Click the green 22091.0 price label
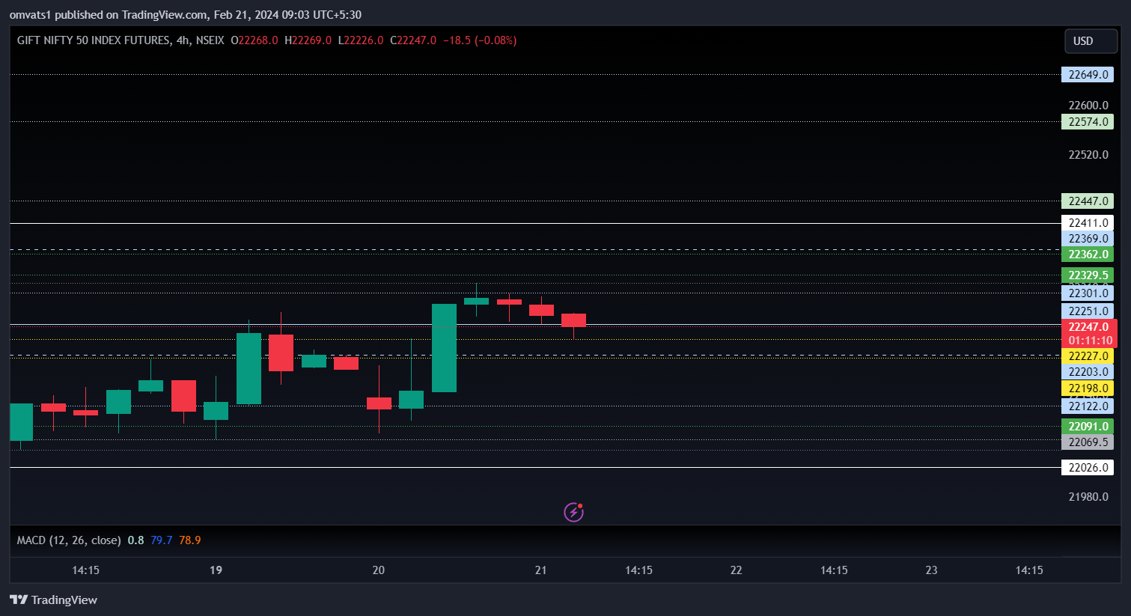The image size is (1131, 616). pyautogui.click(x=1088, y=427)
